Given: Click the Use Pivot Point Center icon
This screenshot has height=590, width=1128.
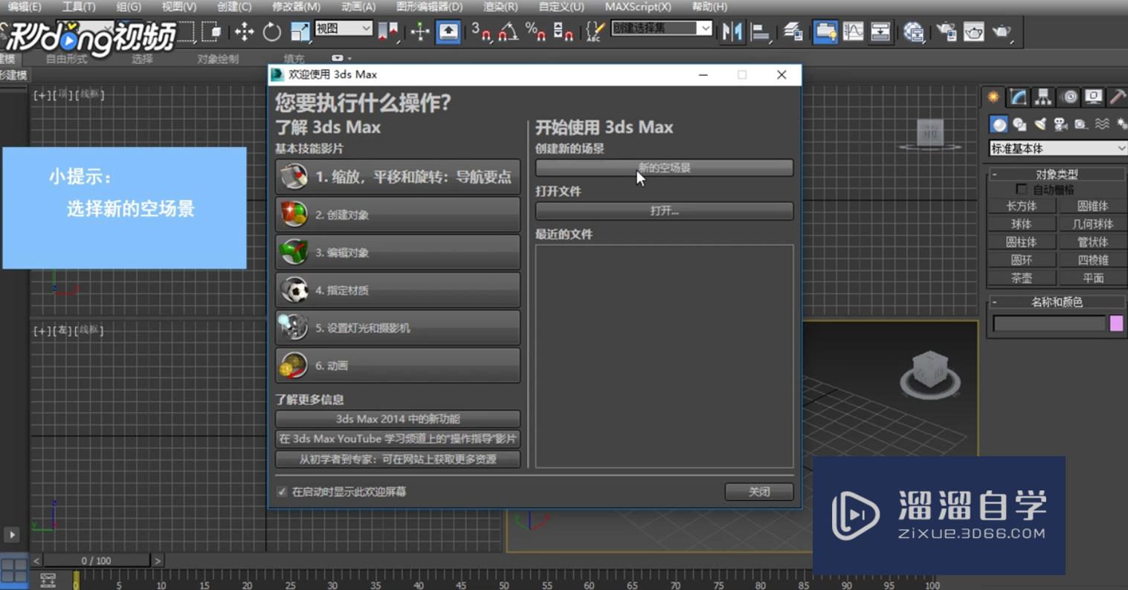Looking at the screenshot, I should pos(387,31).
